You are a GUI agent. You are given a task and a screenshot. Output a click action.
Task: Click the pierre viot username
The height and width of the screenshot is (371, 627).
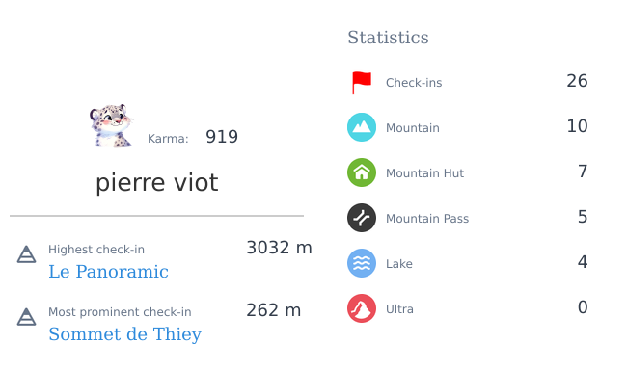pos(156,183)
